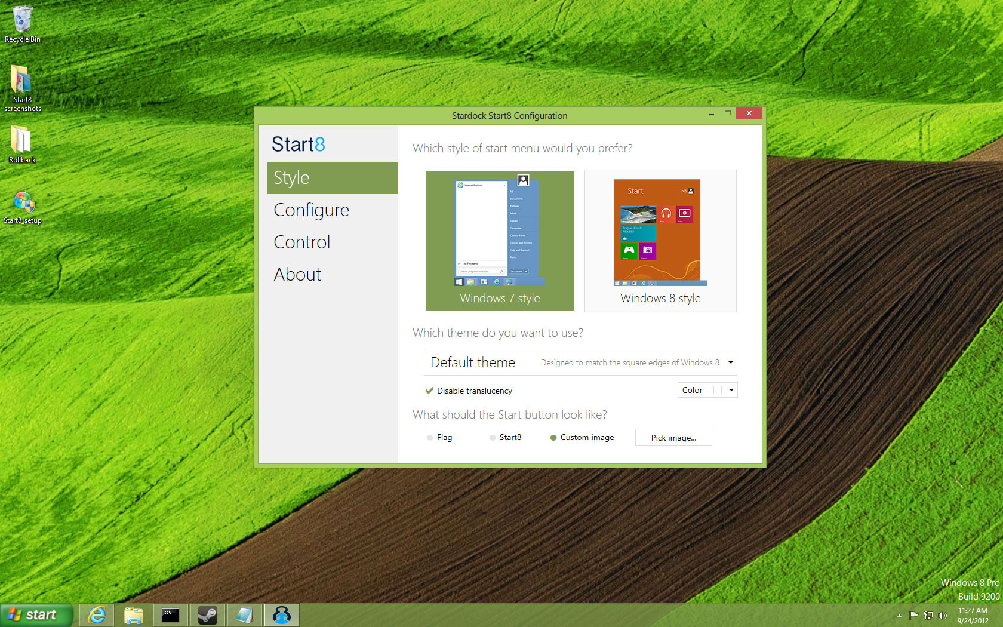This screenshot has width=1003, height=627.
Task: Open the Default theme dropdown
Action: (580, 362)
